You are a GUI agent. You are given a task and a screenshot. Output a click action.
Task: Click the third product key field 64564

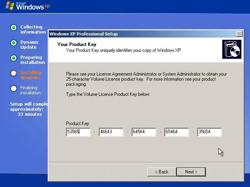144,132
